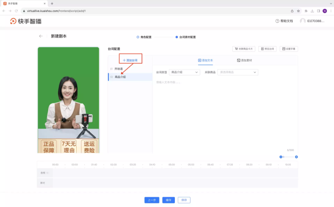The width and height of the screenshot is (334, 207).
Task: Open the 帮助文档 help link
Action: coord(284,21)
